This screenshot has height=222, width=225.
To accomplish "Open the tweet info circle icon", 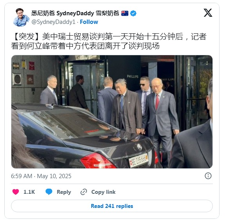I will pos(208,176).
